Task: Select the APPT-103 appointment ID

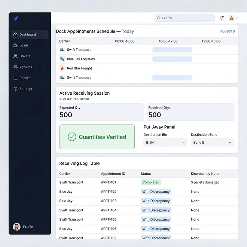Action: (x=109, y=201)
